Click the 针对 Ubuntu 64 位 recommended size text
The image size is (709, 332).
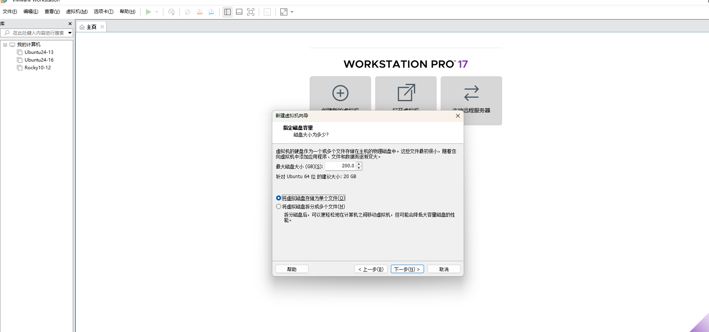316,177
